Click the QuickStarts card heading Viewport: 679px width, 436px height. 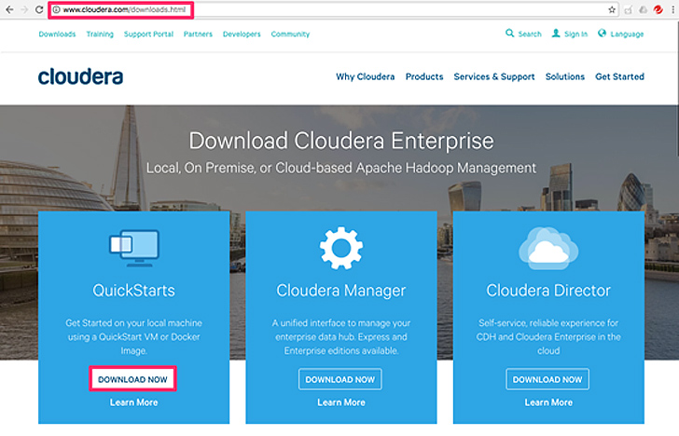[x=133, y=291]
